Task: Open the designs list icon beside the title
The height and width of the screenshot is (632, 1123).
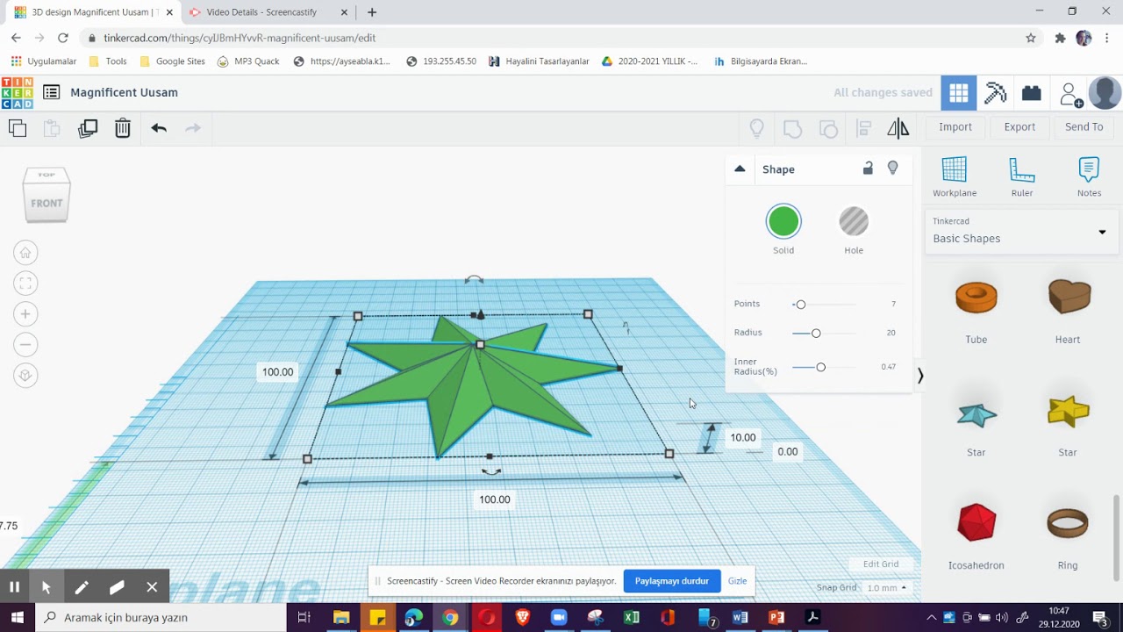Action: (51, 92)
